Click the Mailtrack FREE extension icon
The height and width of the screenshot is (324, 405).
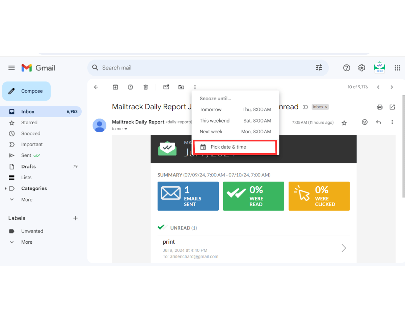[380, 67]
